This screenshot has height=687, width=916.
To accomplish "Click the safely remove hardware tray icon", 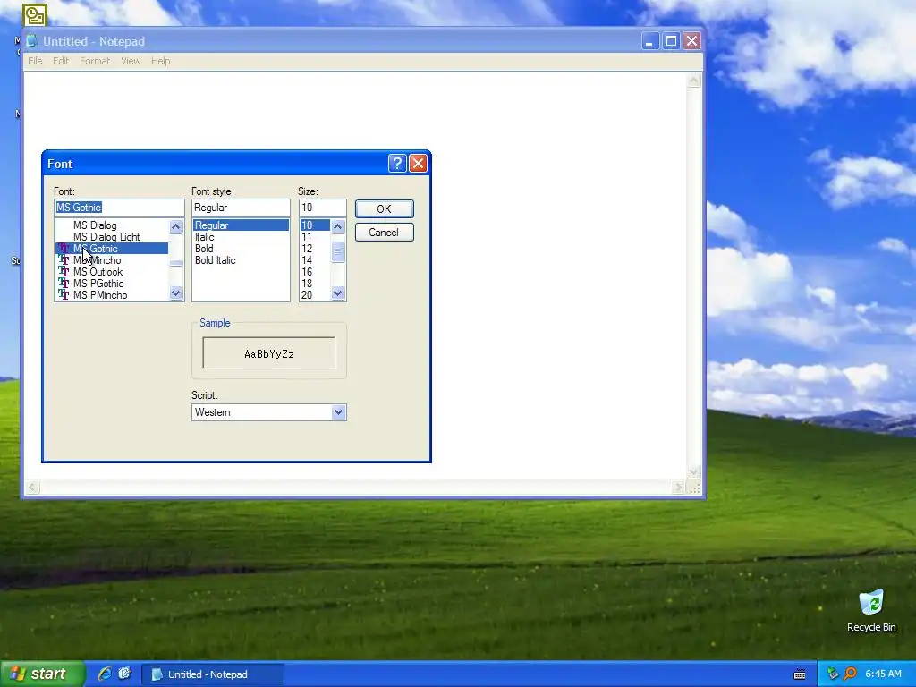I will (833, 674).
